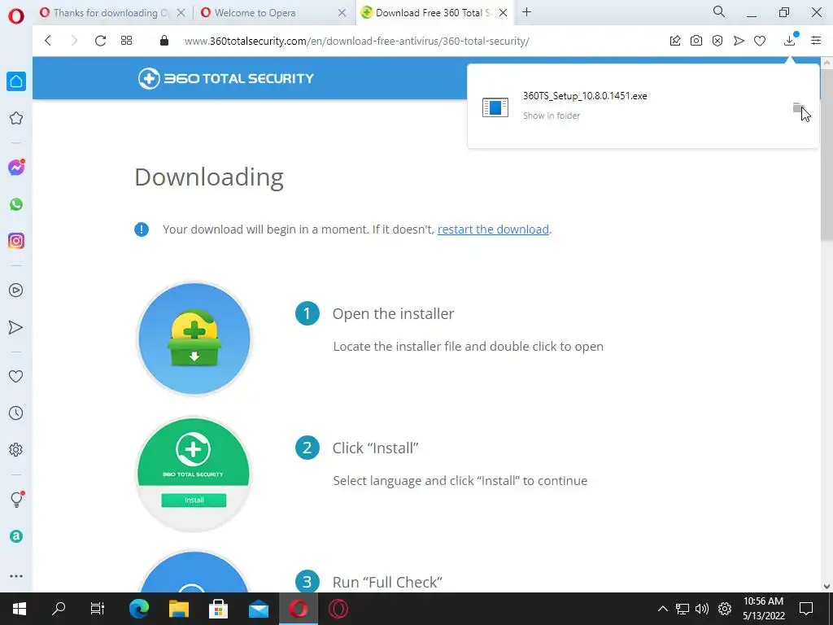
Task: Open the Opera main menu logo
Action: [x=16, y=16]
